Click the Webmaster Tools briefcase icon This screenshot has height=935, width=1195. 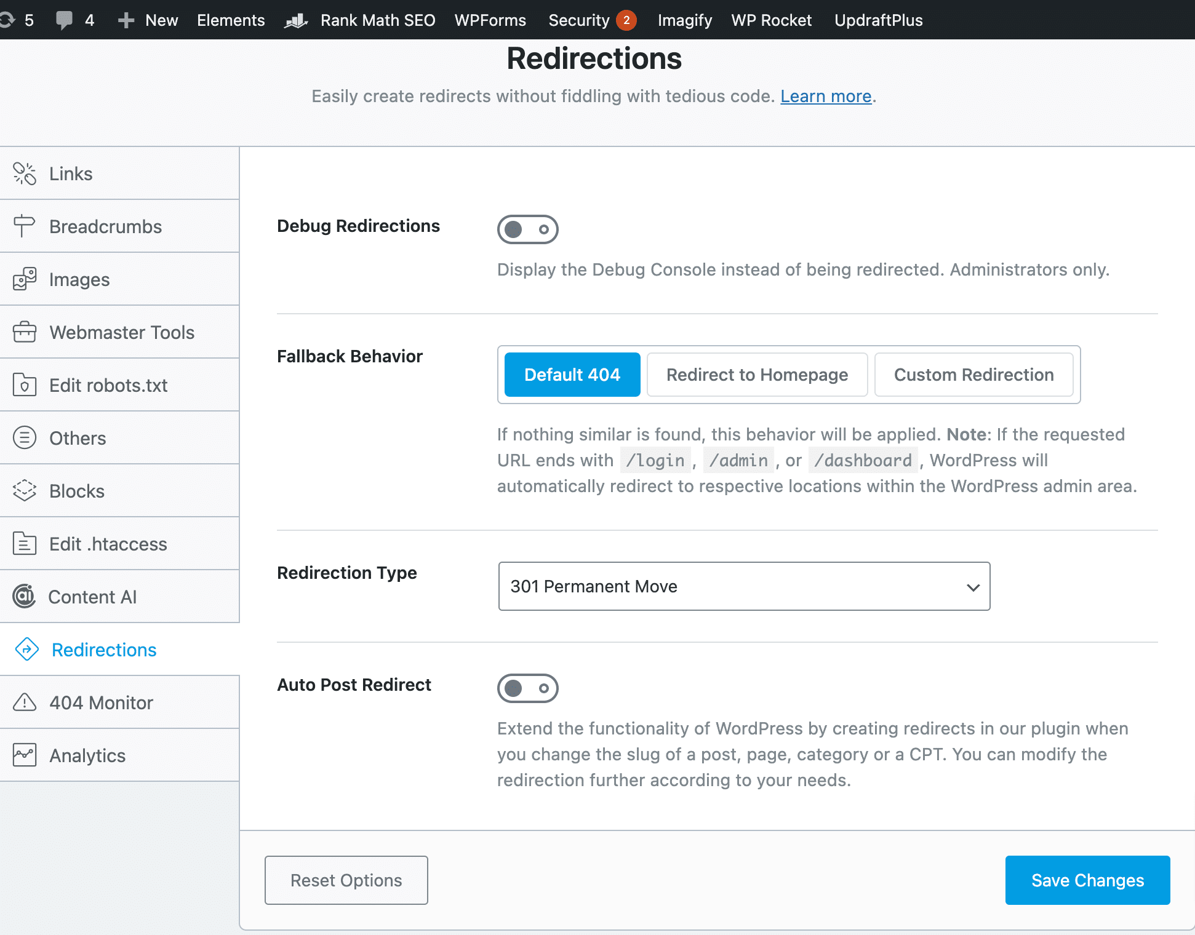25,332
